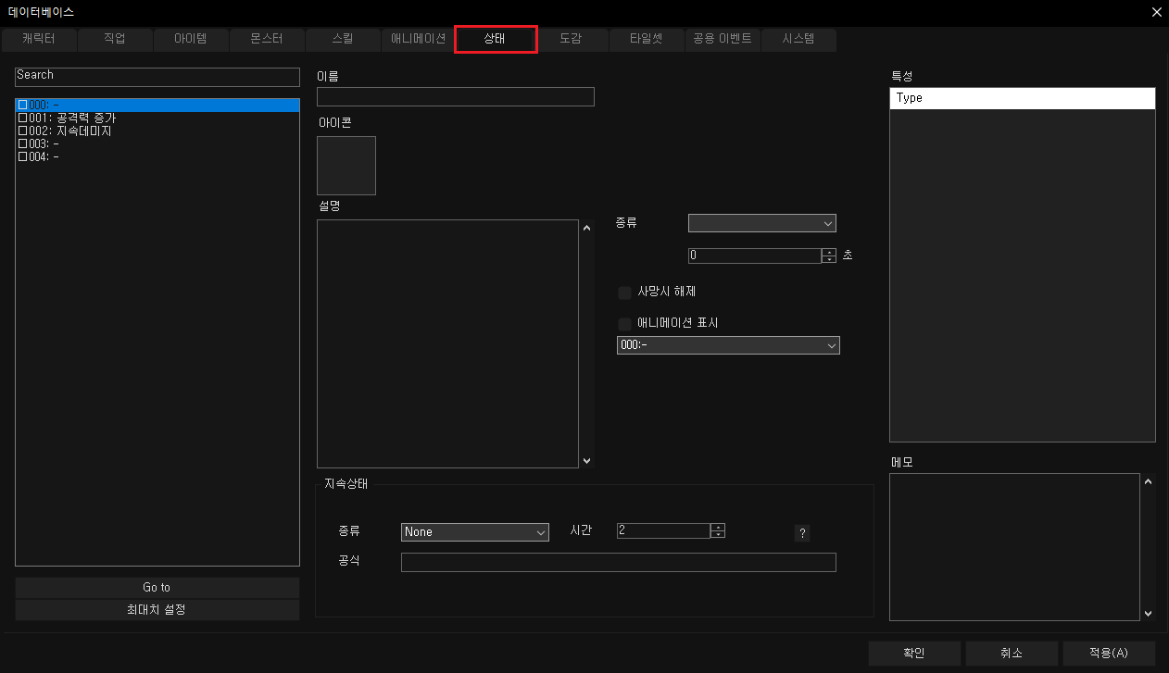1169x673 pixels.
Task: Open the None type dropdown in 지속상태
Action: tap(474, 532)
